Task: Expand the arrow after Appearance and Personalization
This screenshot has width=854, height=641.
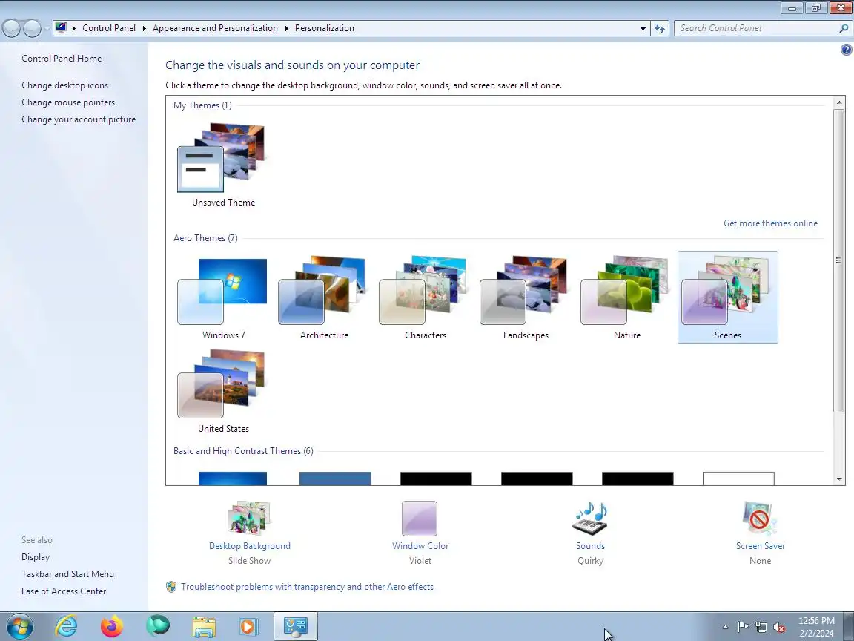Action: [286, 28]
